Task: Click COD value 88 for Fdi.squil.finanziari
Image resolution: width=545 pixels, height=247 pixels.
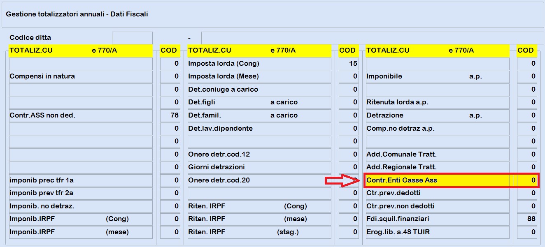Action: click(x=527, y=219)
